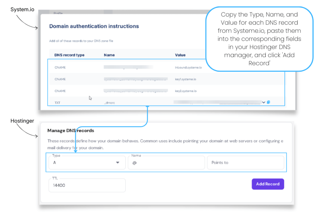
Task: Copy the _dmarc TXT record value
Action: [x=269, y=102]
